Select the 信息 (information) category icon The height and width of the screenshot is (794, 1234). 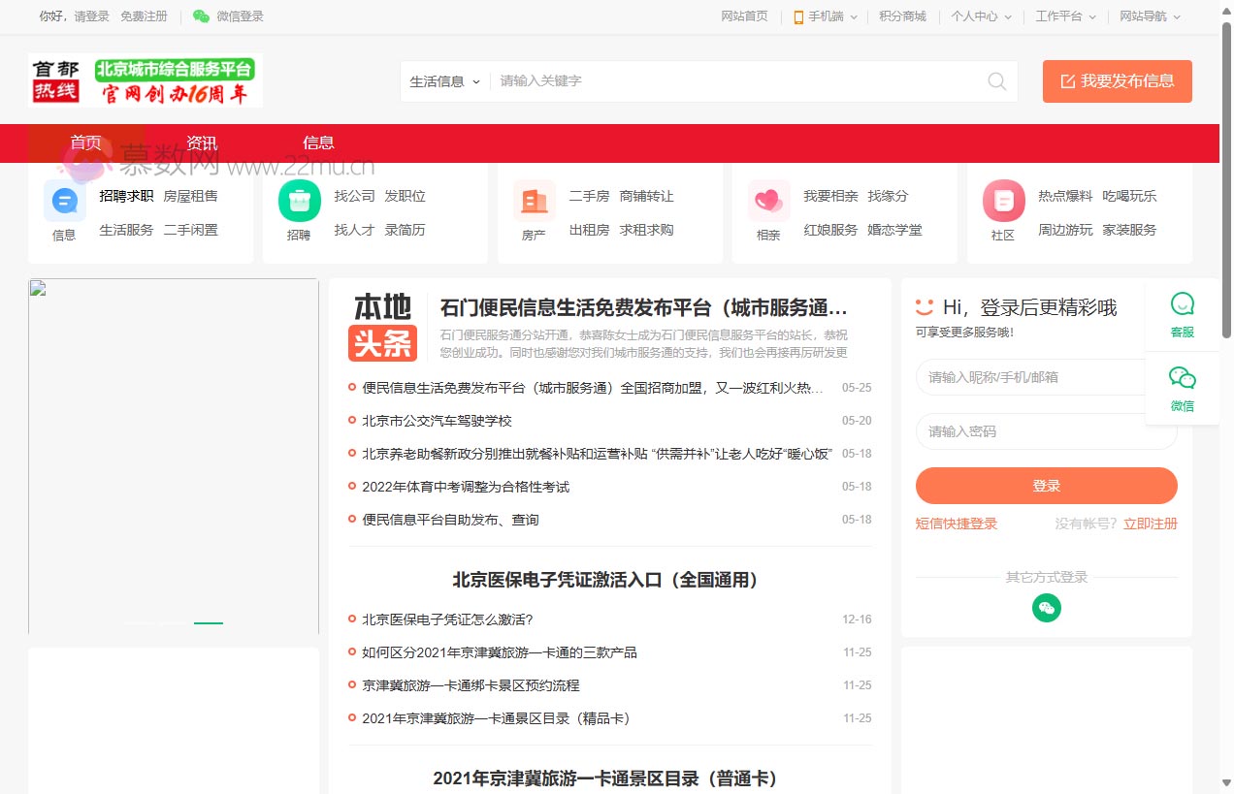coord(63,200)
